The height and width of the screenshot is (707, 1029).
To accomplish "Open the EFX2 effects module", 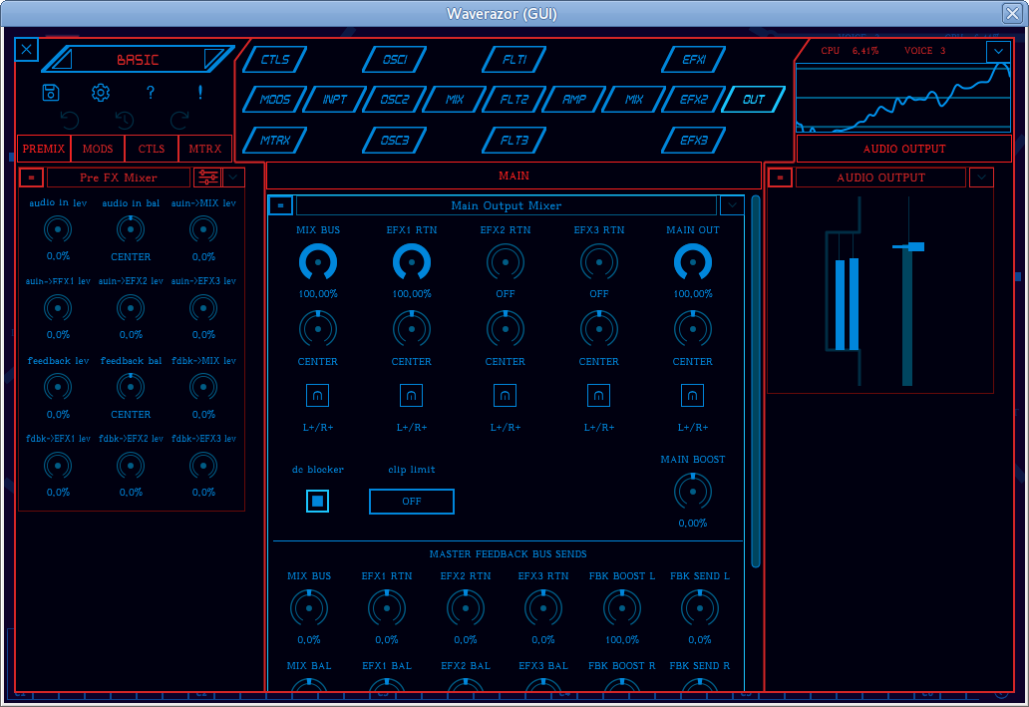I will [694, 100].
